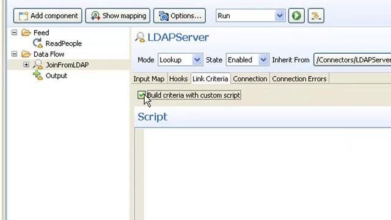
Task: Open the Mode dropdown showing Lookup
Action: (x=180, y=60)
